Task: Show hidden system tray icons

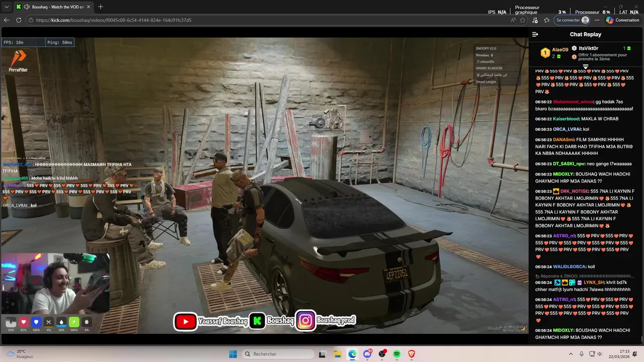Action: (x=571, y=354)
